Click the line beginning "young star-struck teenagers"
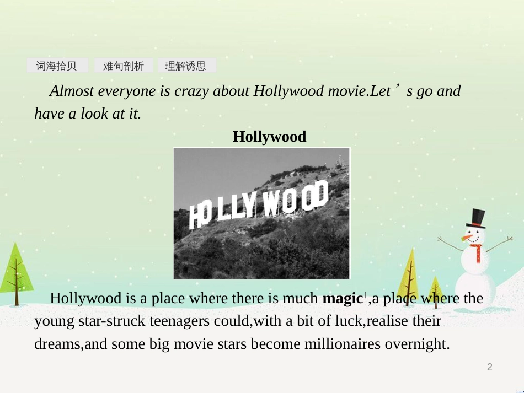The image size is (524, 393). pyautogui.click(x=238, y=321)
